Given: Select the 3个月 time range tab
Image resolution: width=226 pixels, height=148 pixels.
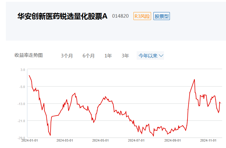Looking at the screenshot, I should tap(67, 56).
